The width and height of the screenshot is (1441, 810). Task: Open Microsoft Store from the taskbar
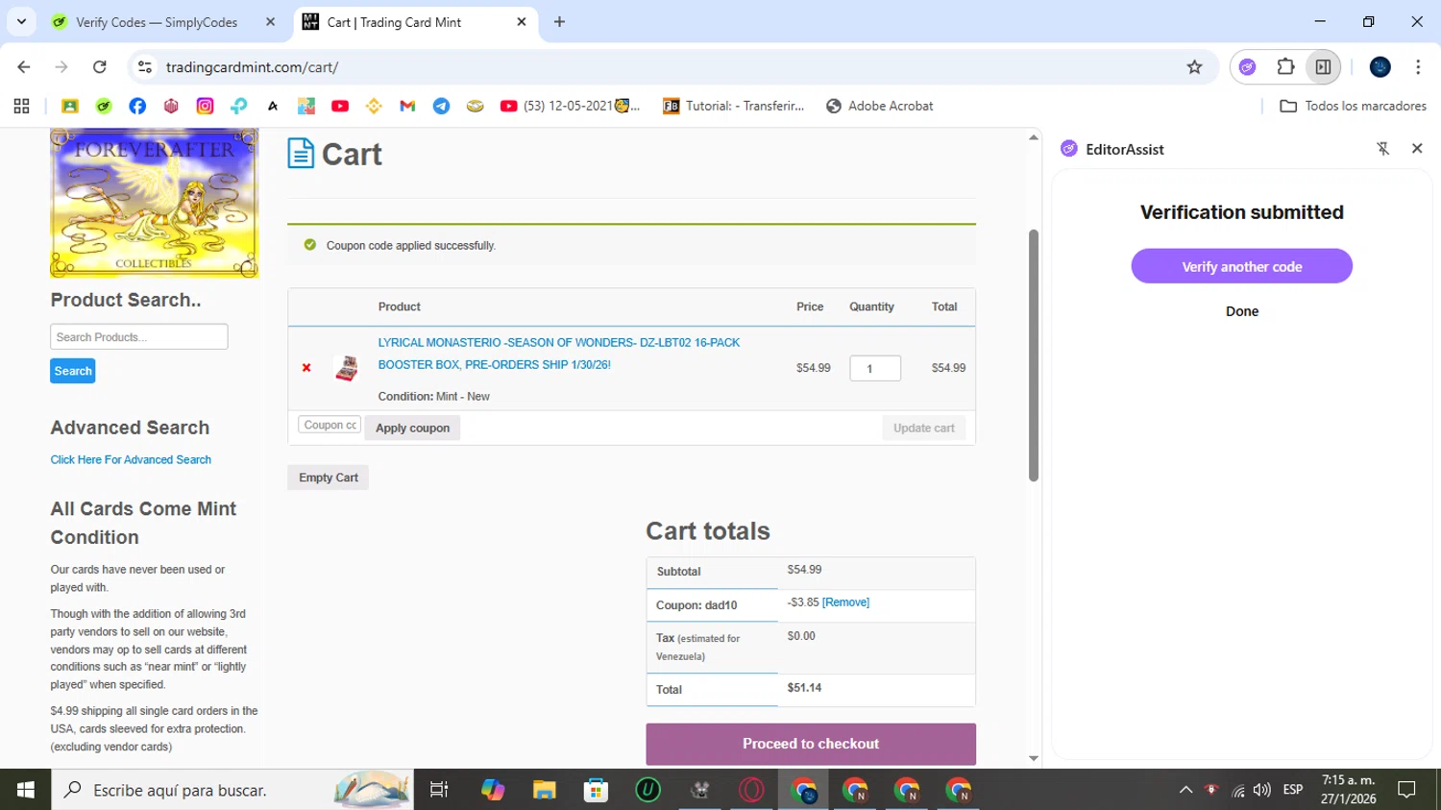(596, 790)
